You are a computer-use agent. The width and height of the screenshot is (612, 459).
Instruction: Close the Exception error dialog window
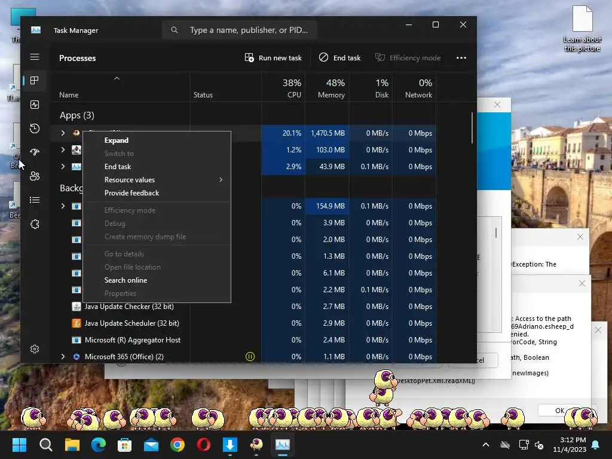pyautogui.click(x=580, y=237)
